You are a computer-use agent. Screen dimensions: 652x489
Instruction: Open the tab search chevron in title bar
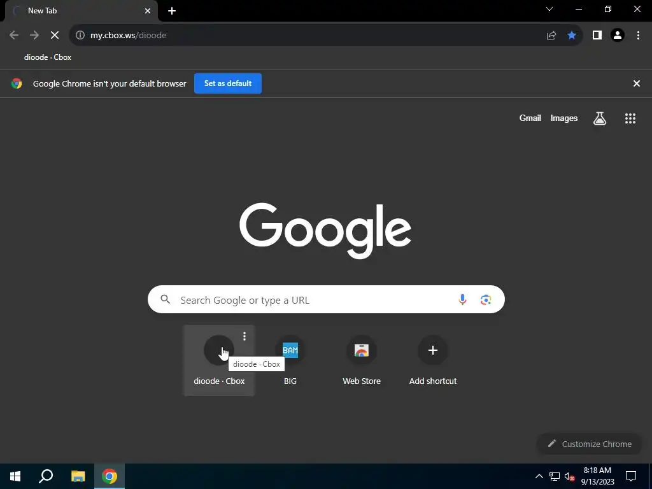549,9
